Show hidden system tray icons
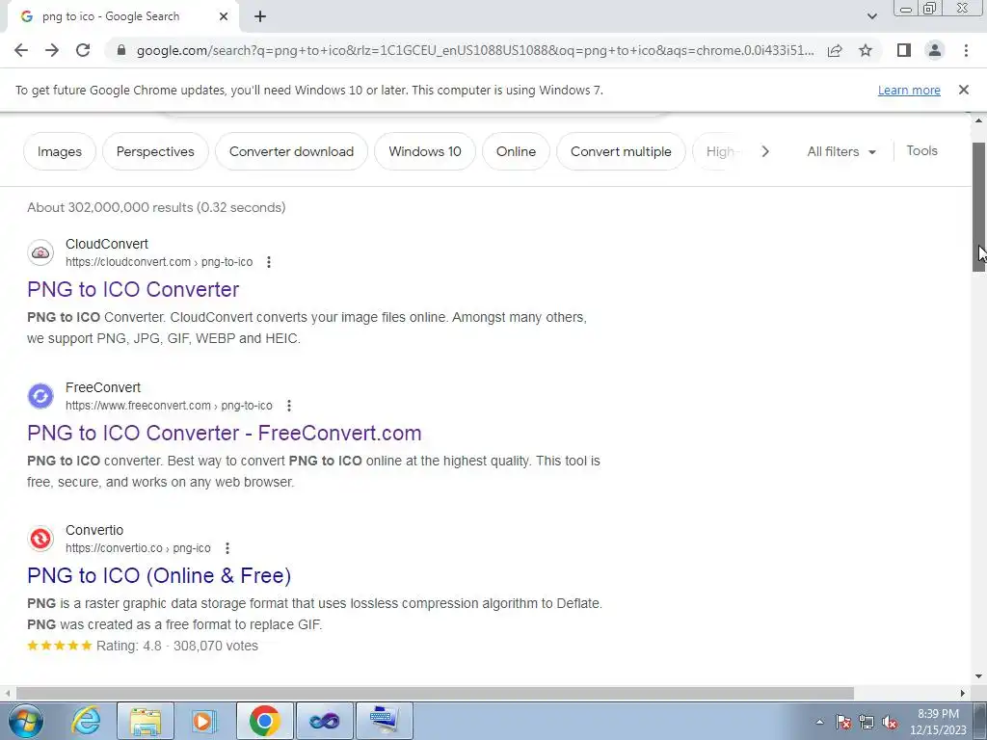Screen dimensions: 987x740 [x=819, y=722]
